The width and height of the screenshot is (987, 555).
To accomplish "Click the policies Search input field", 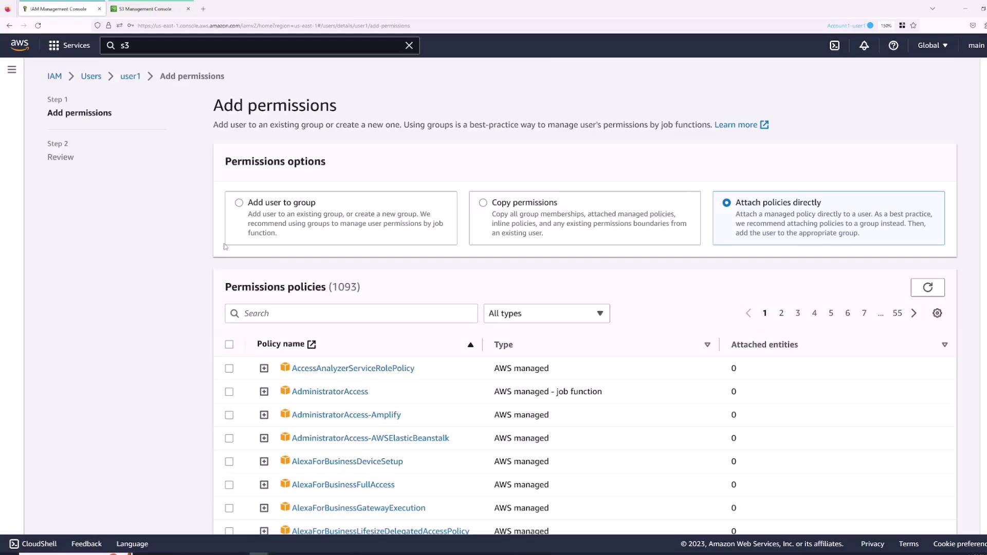I will 357,313.
